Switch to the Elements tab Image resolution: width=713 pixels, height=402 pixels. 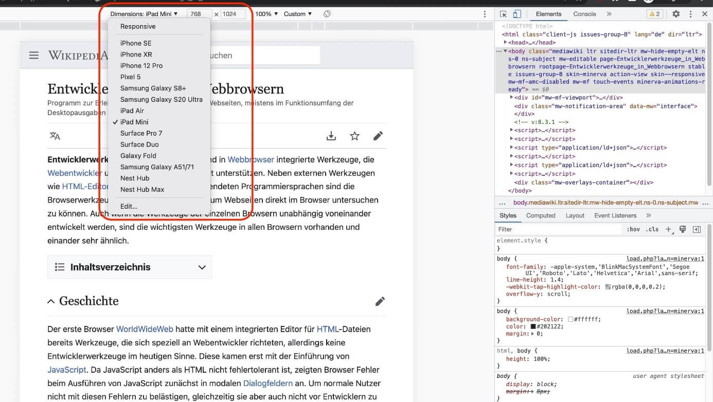[549, 14]
